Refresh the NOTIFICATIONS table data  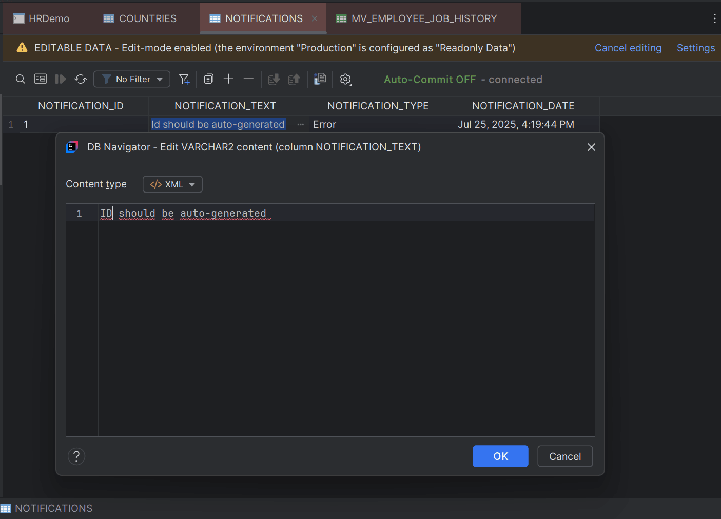click(x=81, y=79)
